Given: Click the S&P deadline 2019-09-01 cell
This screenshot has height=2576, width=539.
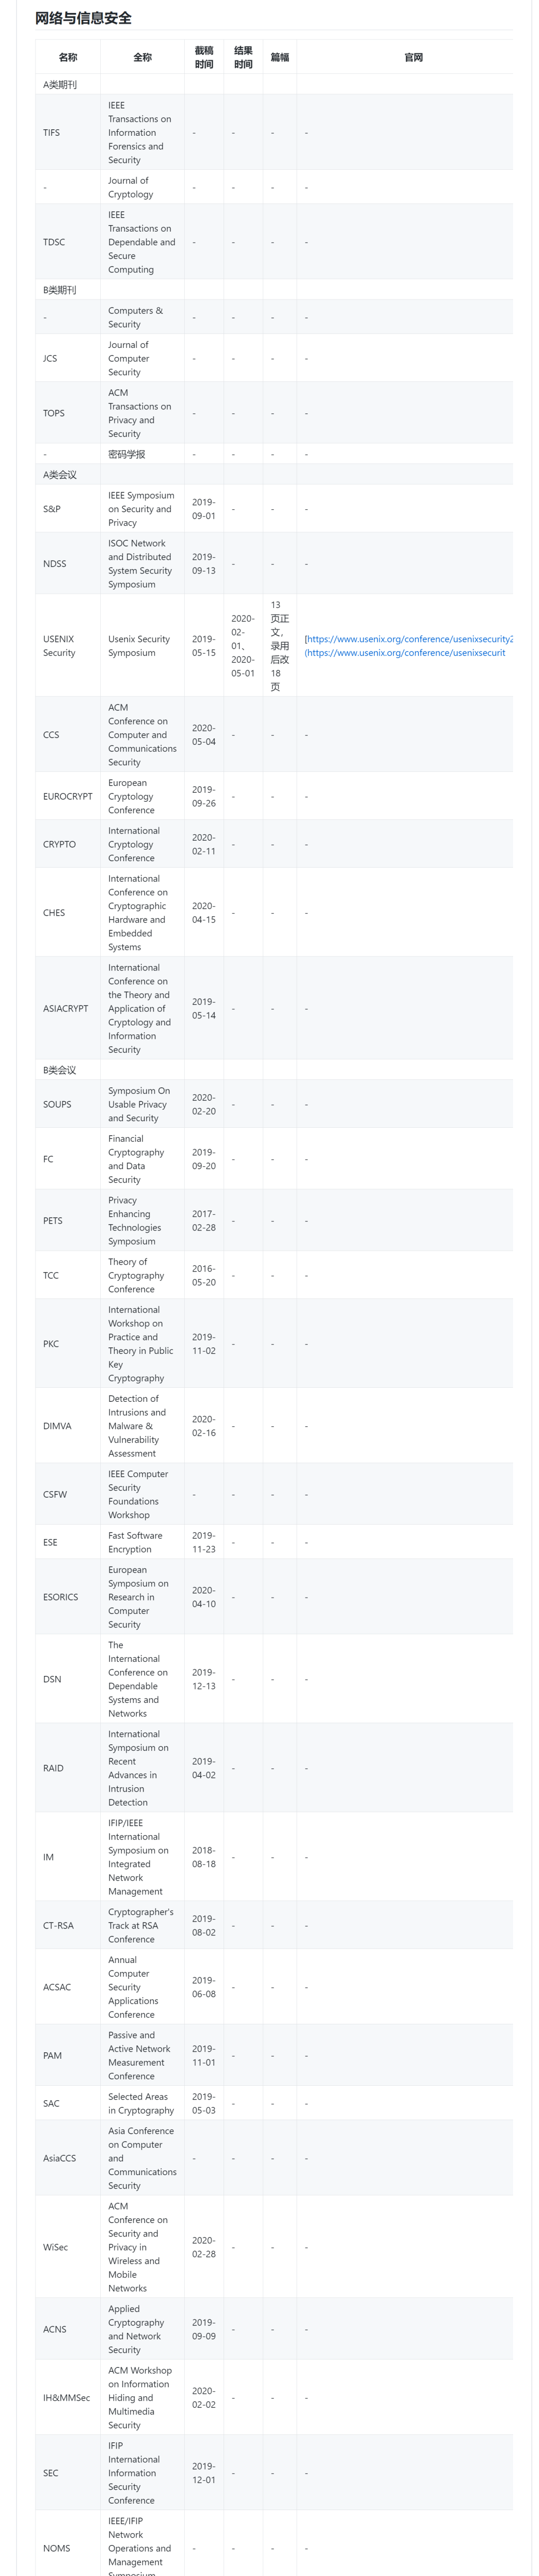Looking at the screenshot, I should click(204, 509).
